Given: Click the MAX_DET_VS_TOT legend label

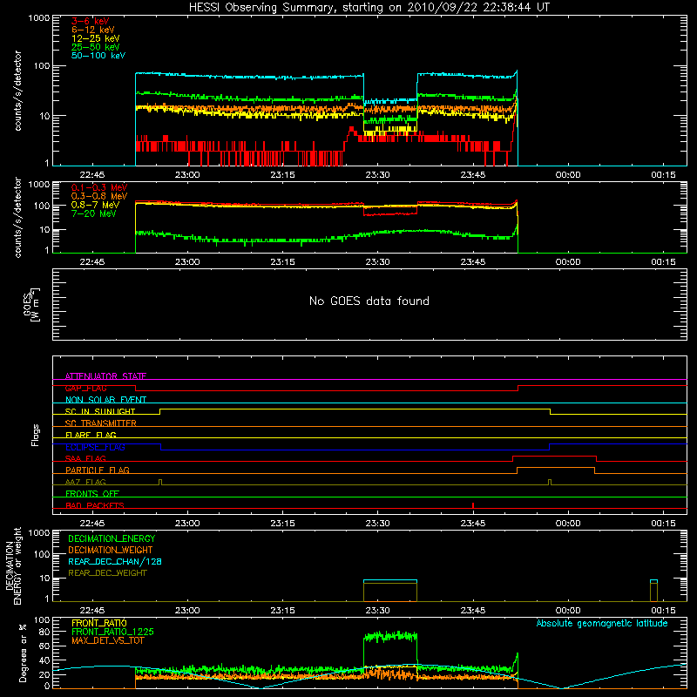Looking at the screenshot, I should pyautogui.click(x=107, y=640).
